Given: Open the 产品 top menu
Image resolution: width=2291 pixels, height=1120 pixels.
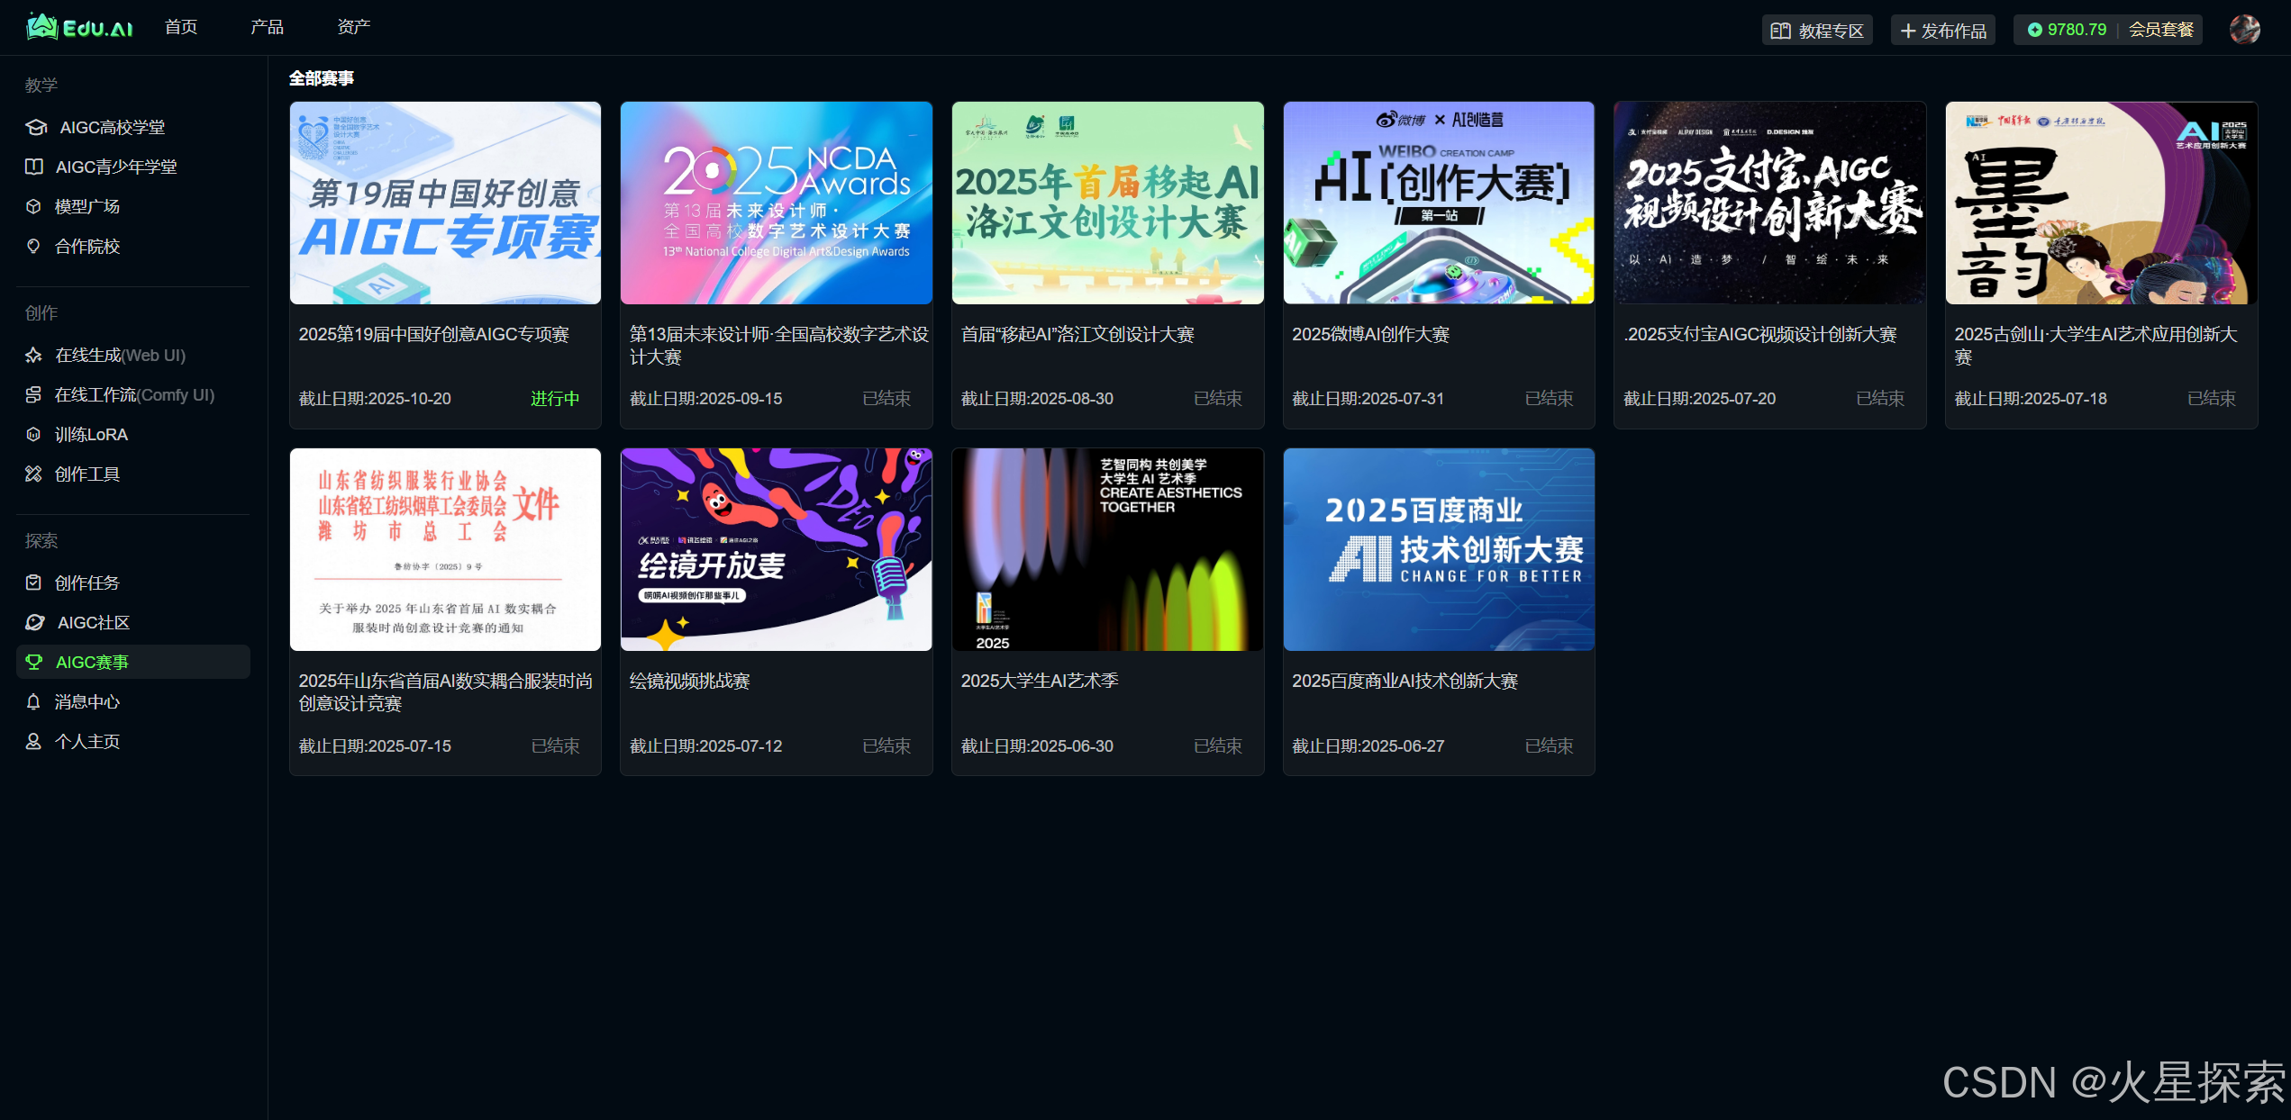Looking at the screenshot, I should click(267, 27).
